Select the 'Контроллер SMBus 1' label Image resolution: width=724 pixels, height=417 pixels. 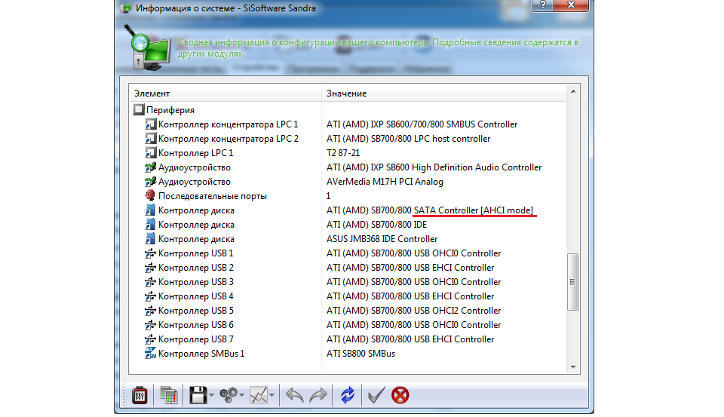(201, 353)
